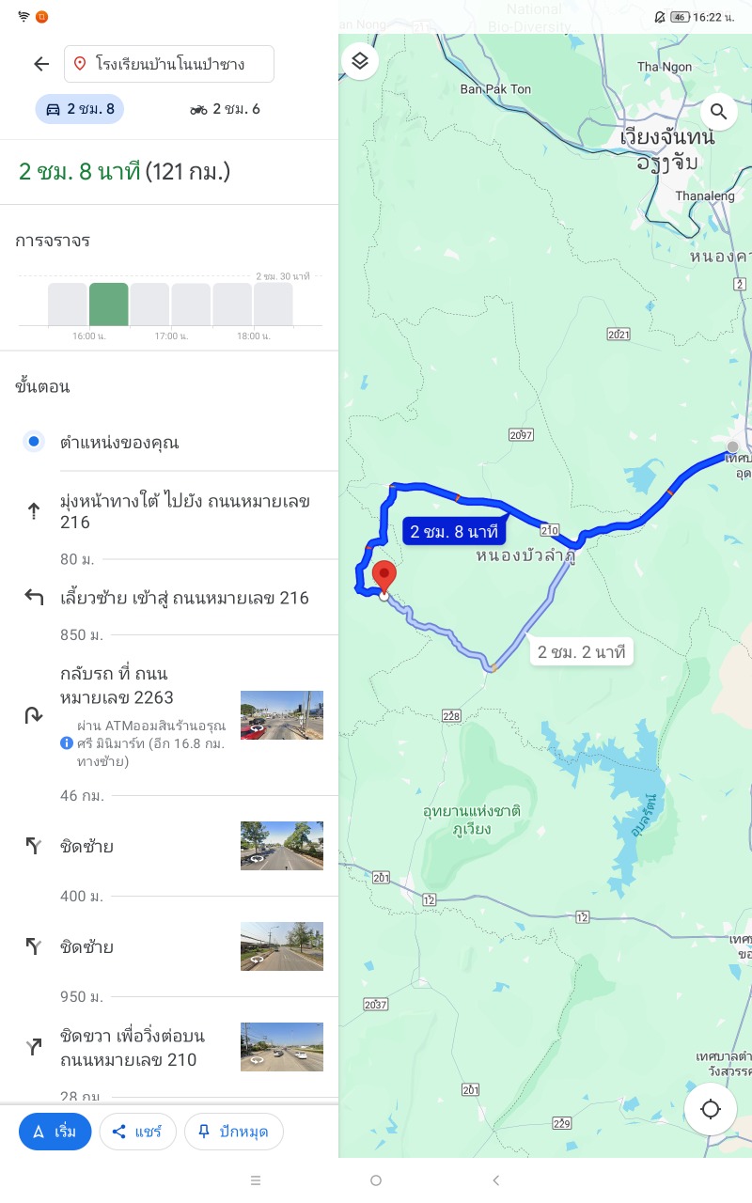Choose alternate route labeled 2 ชม. 2 นาที
This screenshot has height=1203, width=752.
click(x=582, y=651)
